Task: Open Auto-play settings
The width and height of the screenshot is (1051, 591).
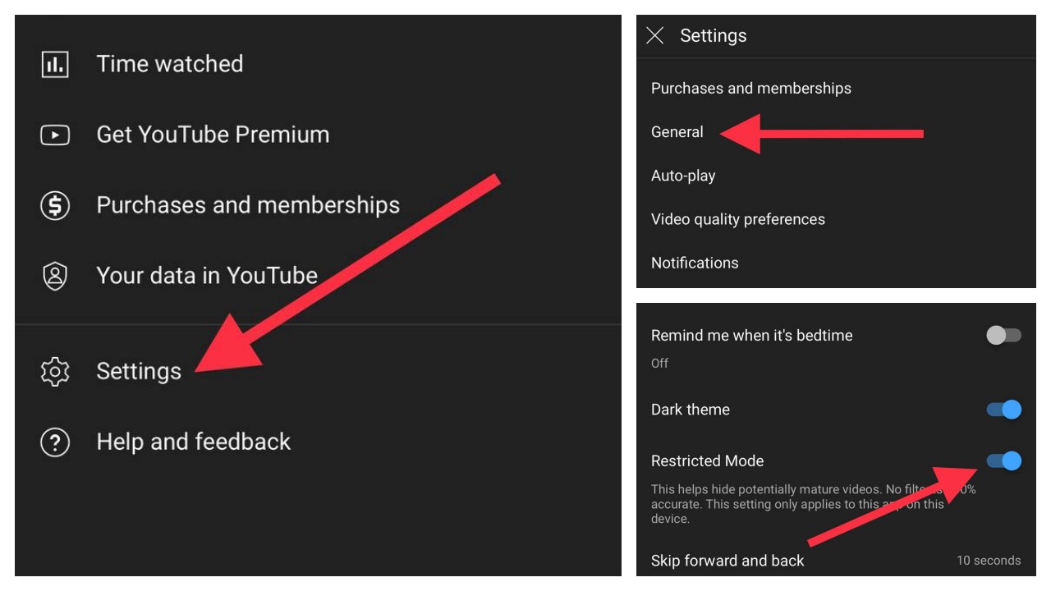Action: click(x=683, y=176)
